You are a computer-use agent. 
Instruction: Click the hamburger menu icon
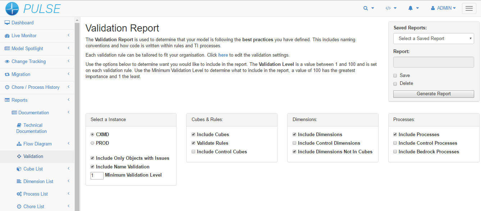click(469, 9)
